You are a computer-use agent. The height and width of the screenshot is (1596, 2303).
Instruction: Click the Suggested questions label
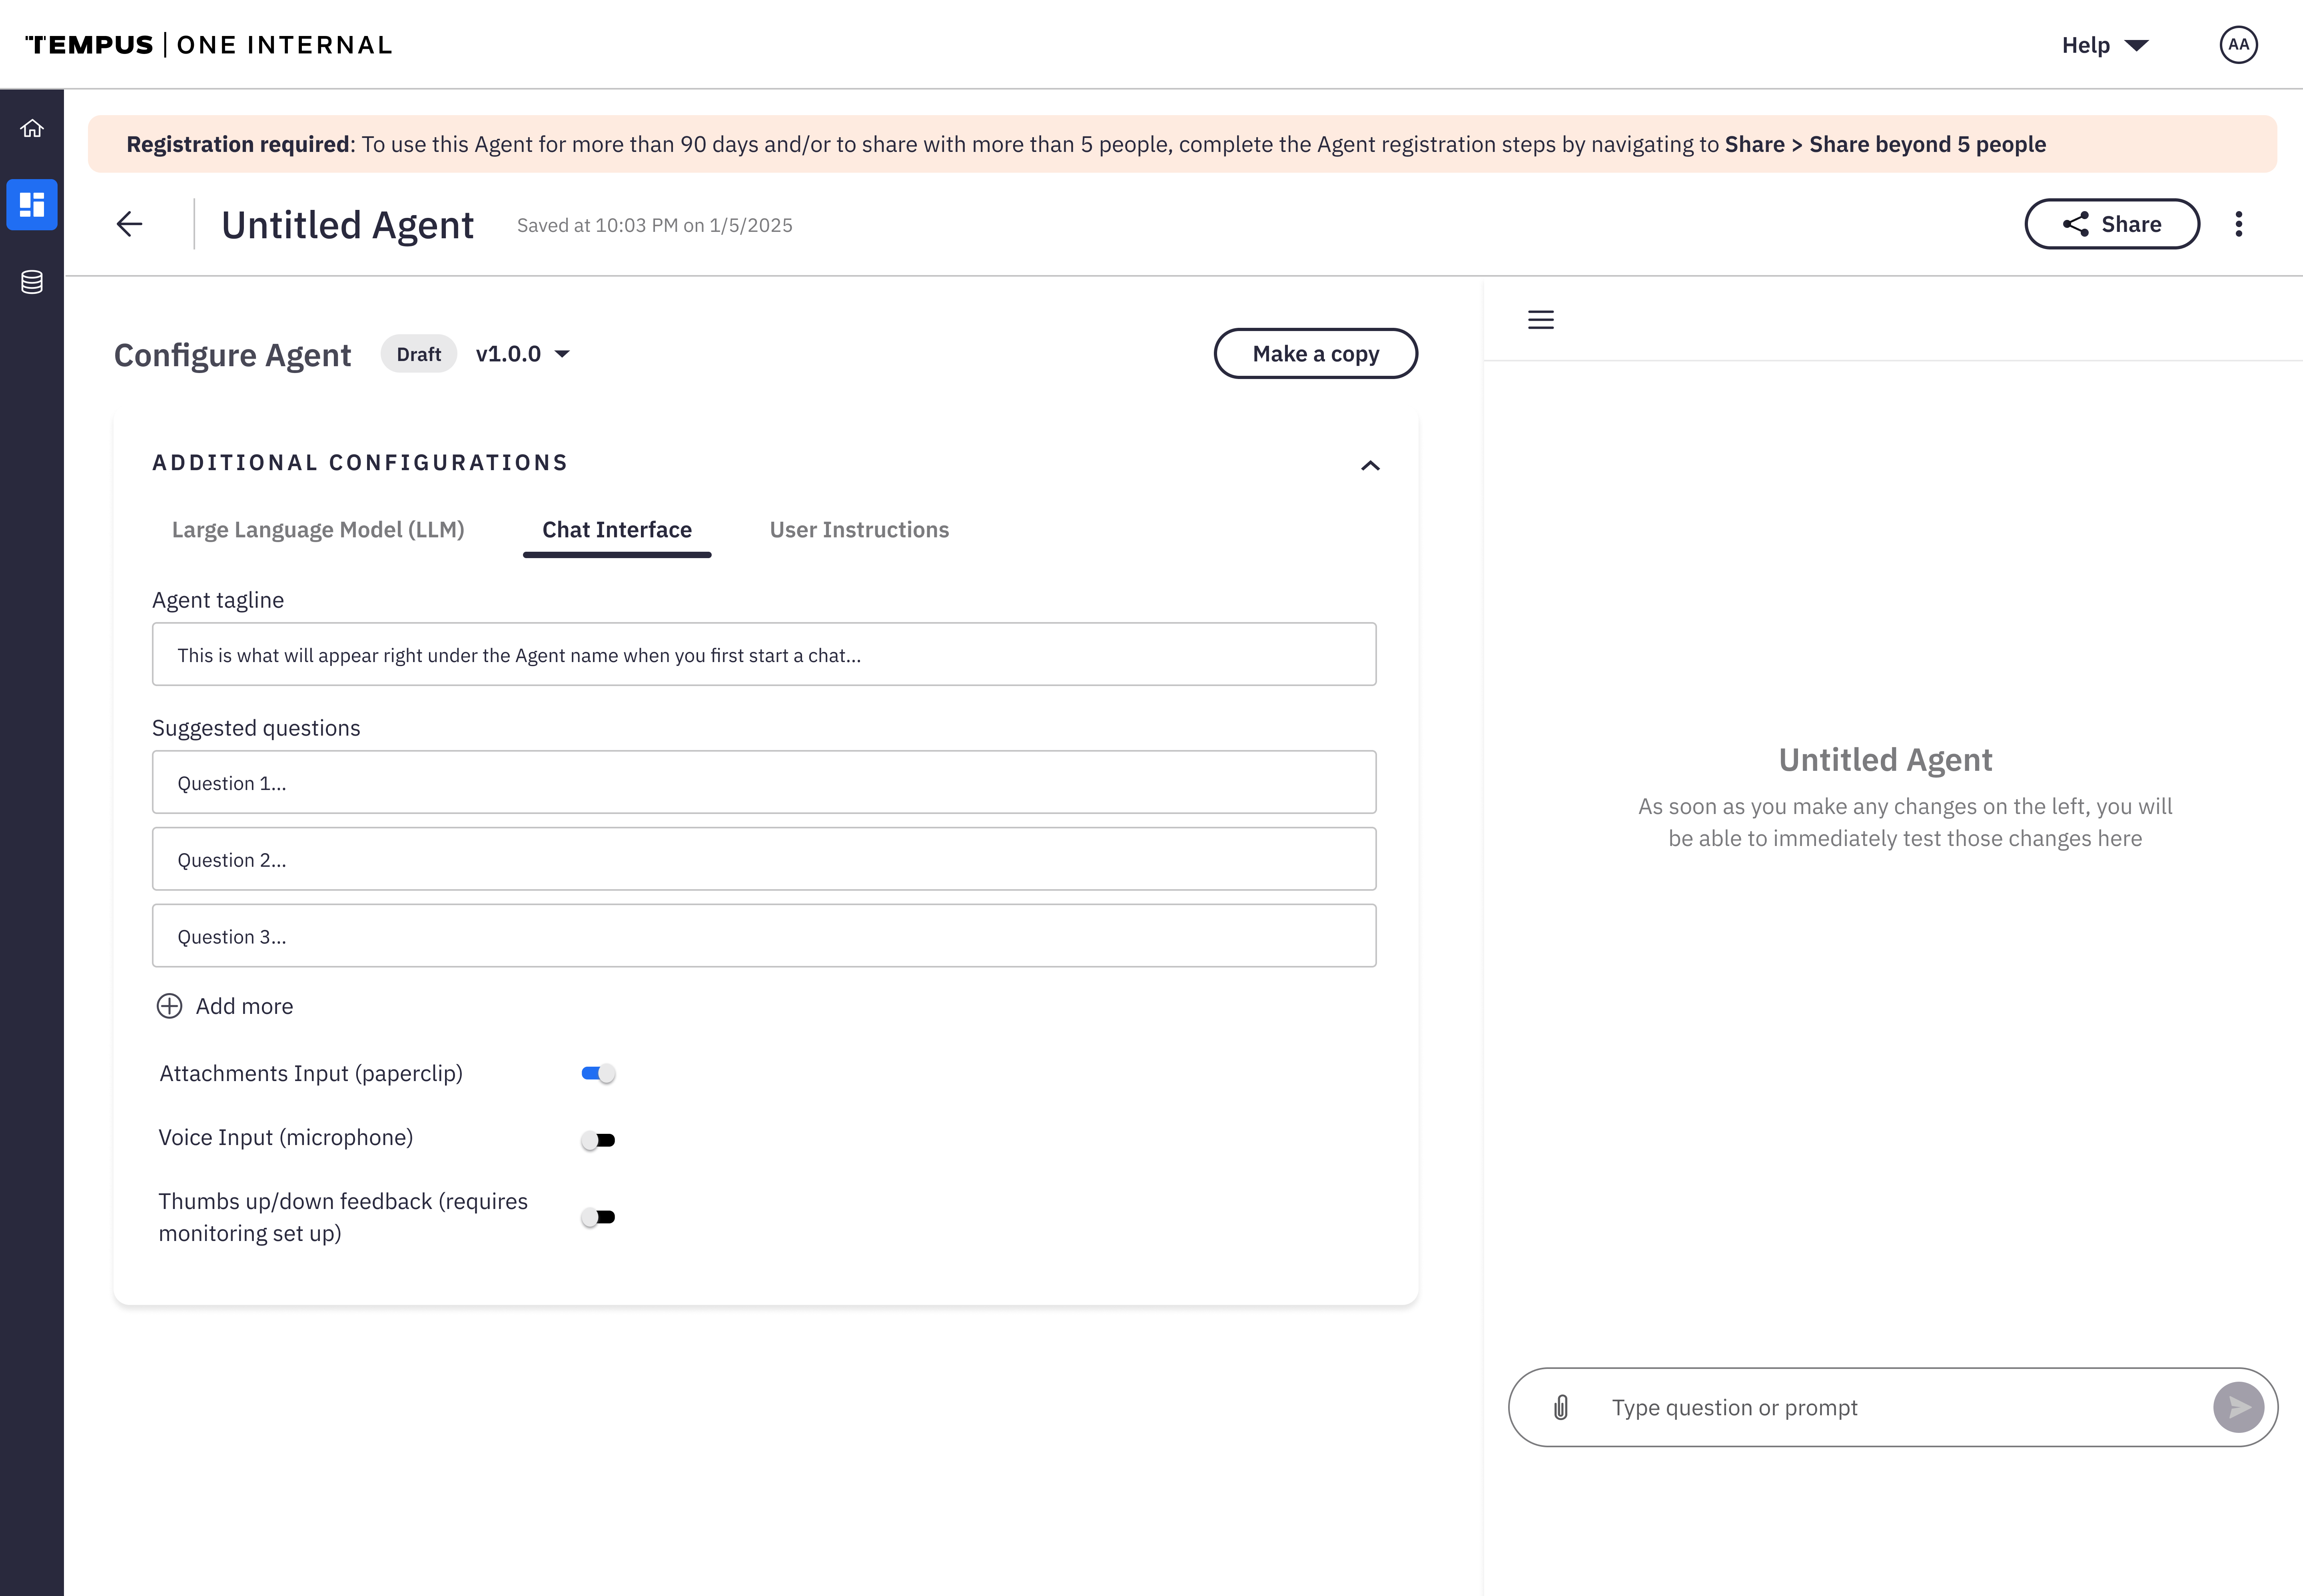click(x=256, y=728)
